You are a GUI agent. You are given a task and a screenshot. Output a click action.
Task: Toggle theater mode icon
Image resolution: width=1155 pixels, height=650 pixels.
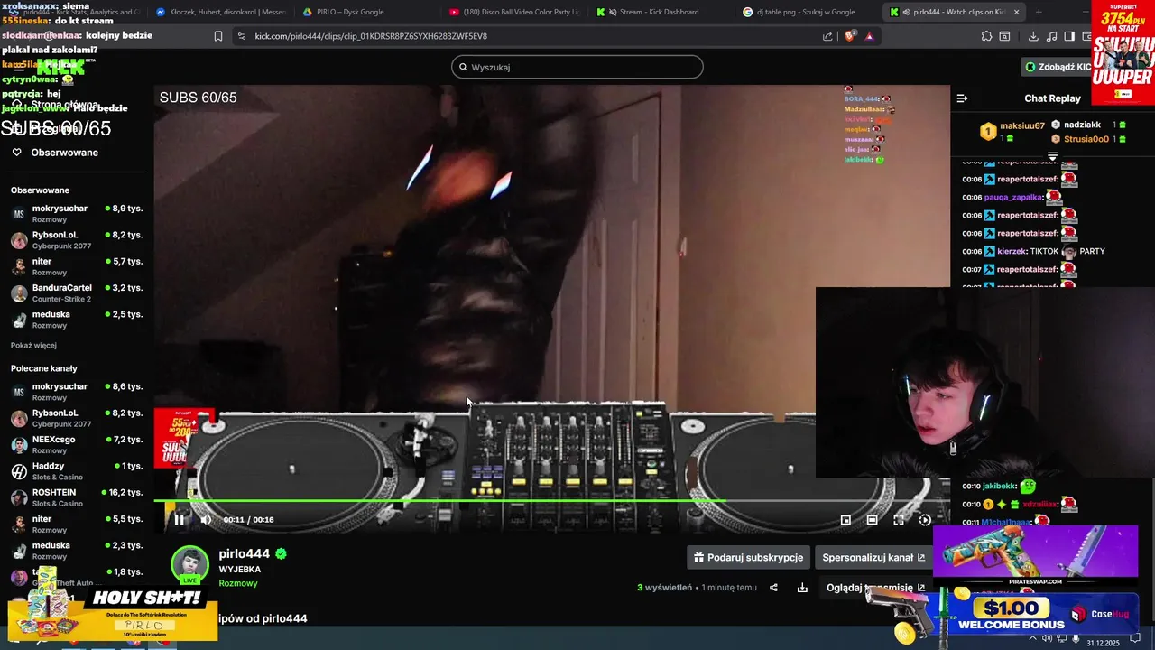[872, 520]
